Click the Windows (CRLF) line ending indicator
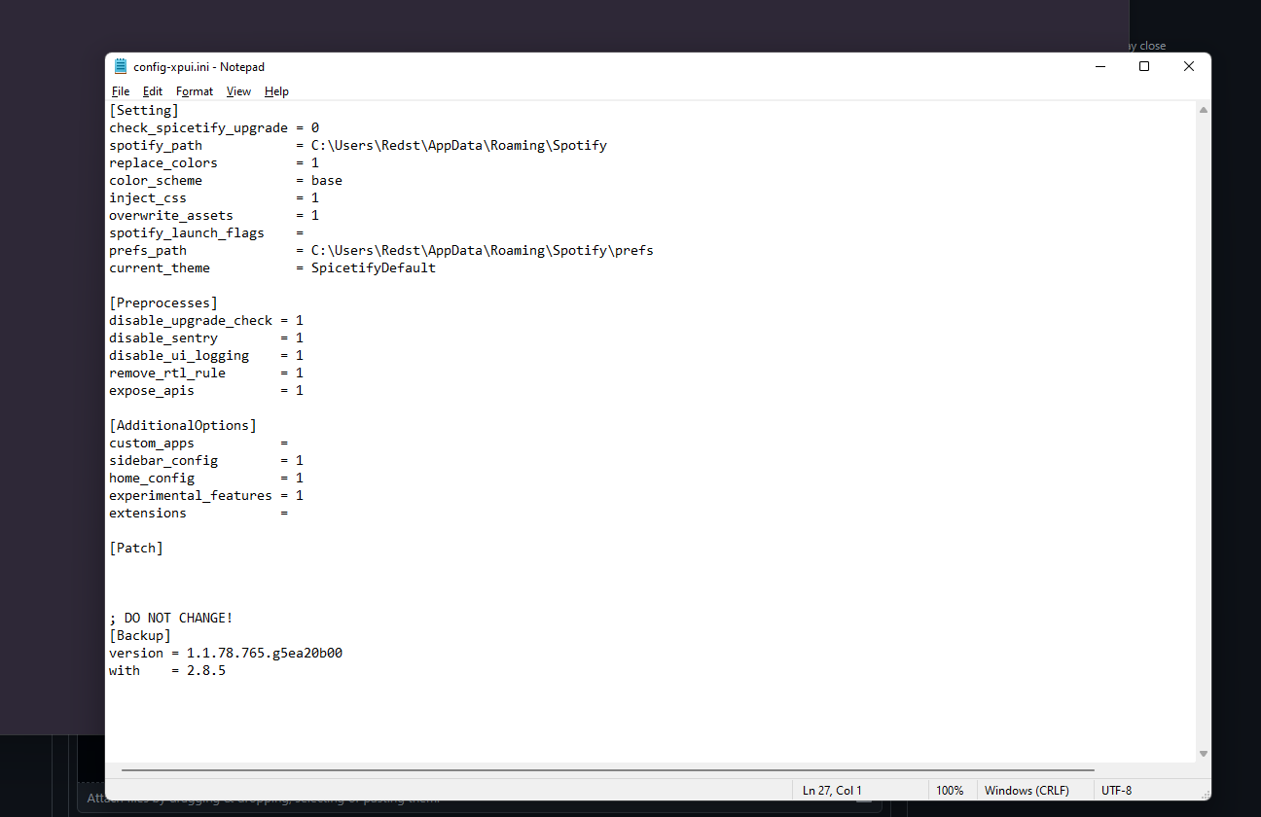1261x817 pixels. coord(1028,790)
